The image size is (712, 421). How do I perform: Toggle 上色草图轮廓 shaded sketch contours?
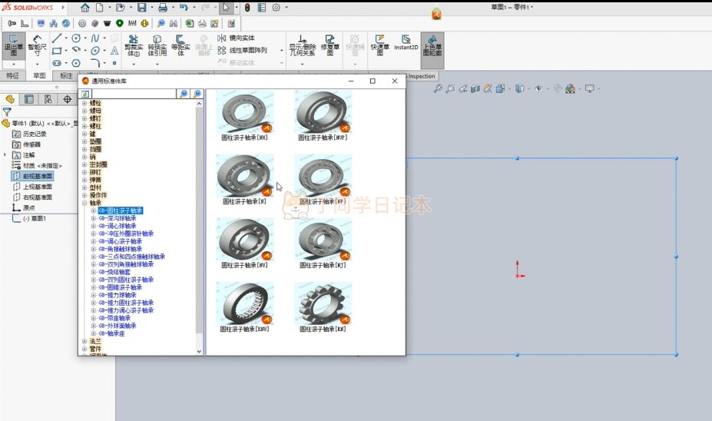click(432, 46)
